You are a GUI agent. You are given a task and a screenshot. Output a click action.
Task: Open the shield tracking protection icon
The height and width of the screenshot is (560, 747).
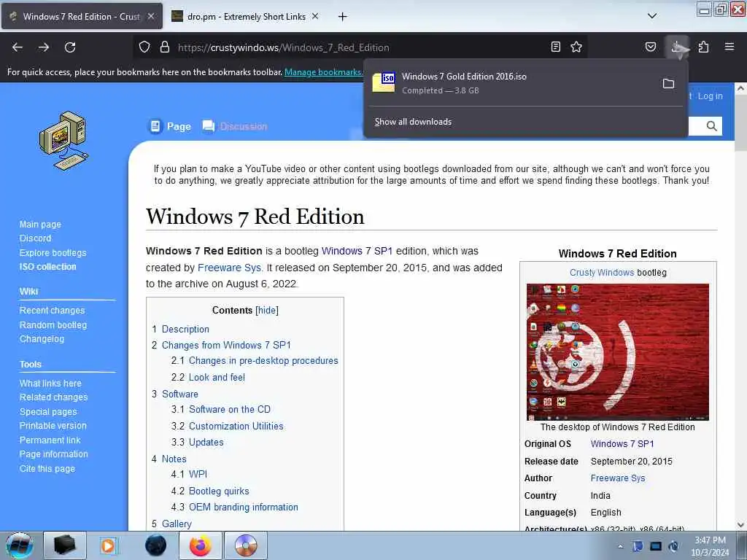pos(144,47)
